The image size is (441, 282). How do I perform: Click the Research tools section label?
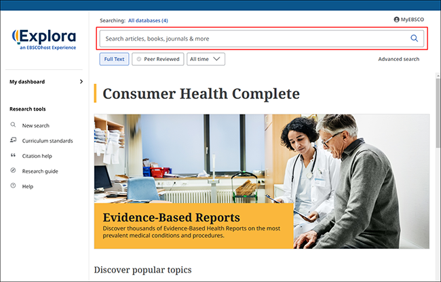coord(28,109)
